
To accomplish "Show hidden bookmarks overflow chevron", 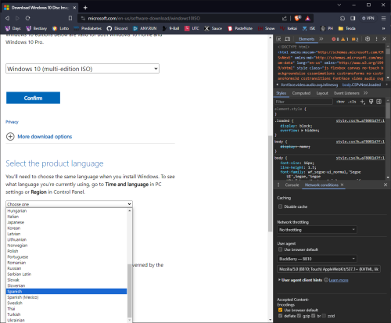I will pyautogui.click(x=383, y=28).
